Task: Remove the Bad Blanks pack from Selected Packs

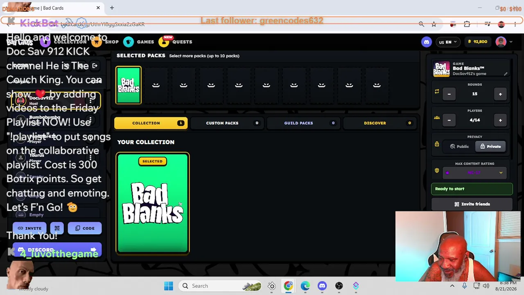Action: coord(129,85)
